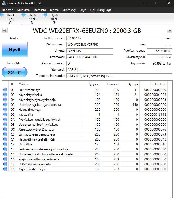Close the CrystalDiskInfo window
Viewport: 174px width, 199px height.
tap(169, 3)
